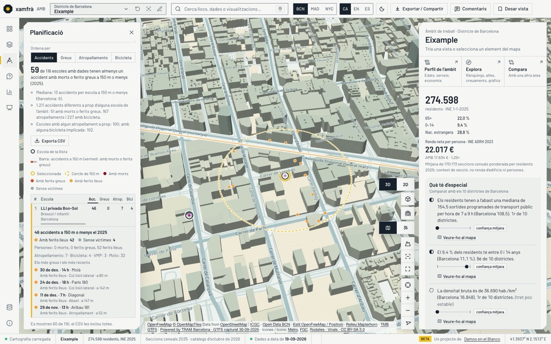Sort schools by Atropellaments tab
Image resolution: width=551 pixels, height=344 pixels.
93,57
